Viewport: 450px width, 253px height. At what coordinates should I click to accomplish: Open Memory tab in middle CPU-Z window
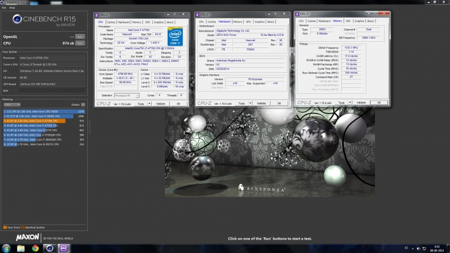(x=237, y=22)
